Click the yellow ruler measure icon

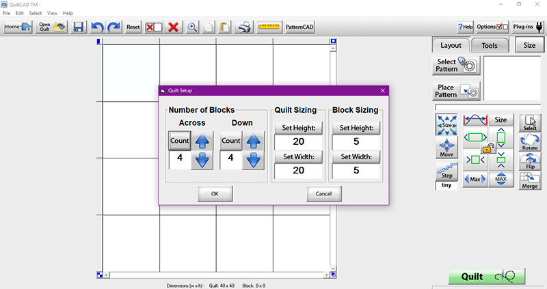pyautogui.click(x=269, y=27)
